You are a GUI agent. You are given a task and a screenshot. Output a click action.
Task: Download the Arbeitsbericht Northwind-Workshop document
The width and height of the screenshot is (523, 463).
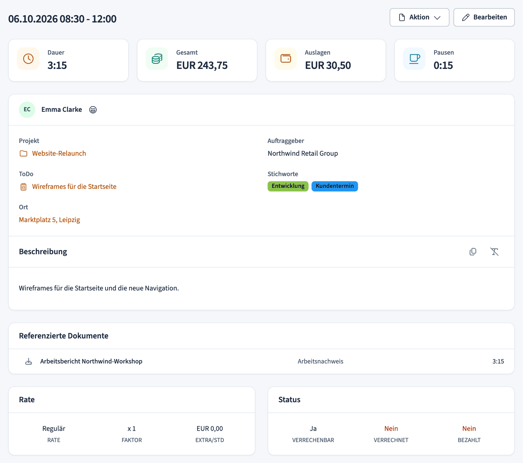tap(29, 361)
